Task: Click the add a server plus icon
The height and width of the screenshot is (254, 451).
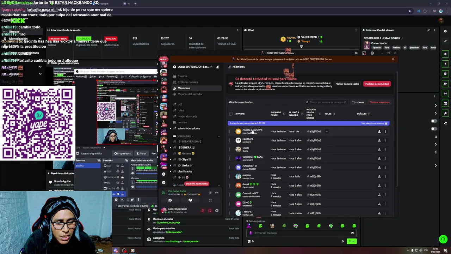Action: coord(163,174)
